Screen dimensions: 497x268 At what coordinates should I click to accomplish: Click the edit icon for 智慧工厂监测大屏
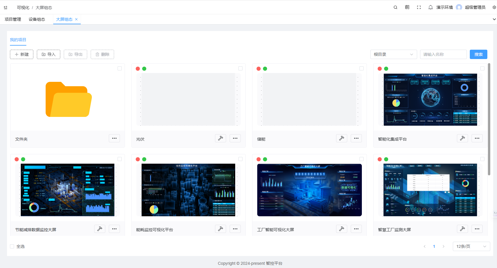pos(462,229)
